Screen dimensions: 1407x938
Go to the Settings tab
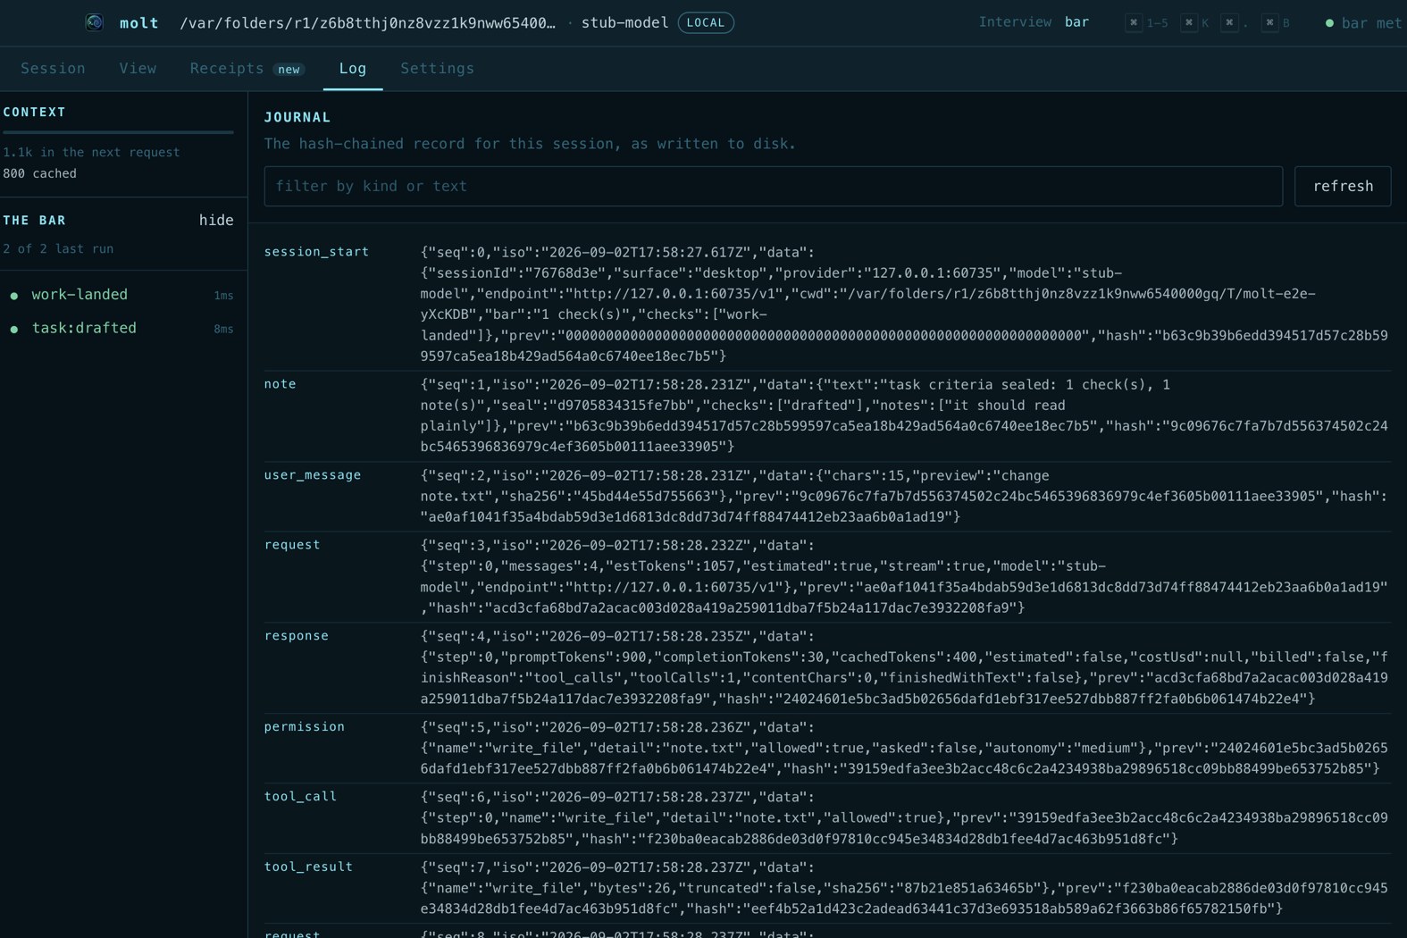click(x=437, y=69)
